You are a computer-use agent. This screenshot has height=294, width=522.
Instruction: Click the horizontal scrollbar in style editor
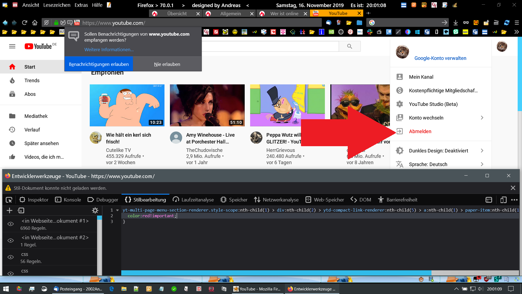[276, 272]
